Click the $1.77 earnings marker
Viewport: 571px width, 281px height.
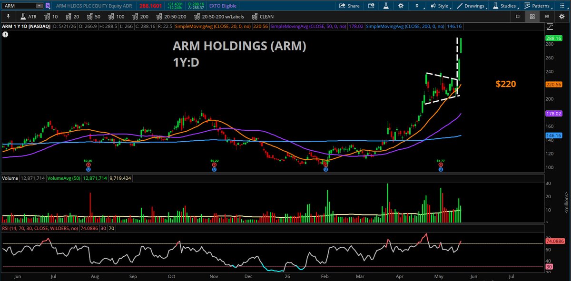click(x=441, y=165)
